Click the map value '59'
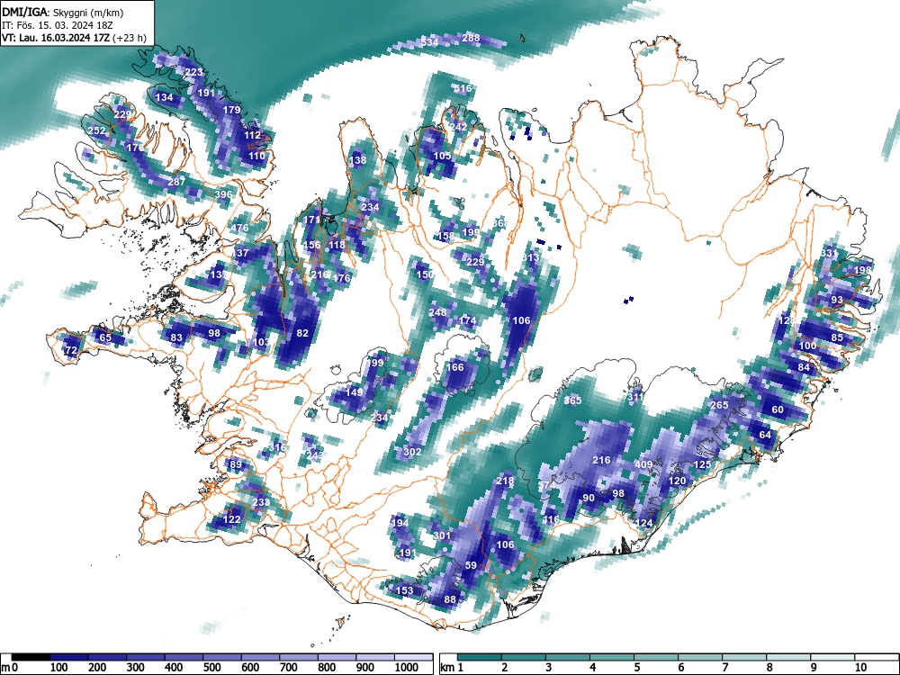Viewport: 900px width, 675px height. coord(471,565)
